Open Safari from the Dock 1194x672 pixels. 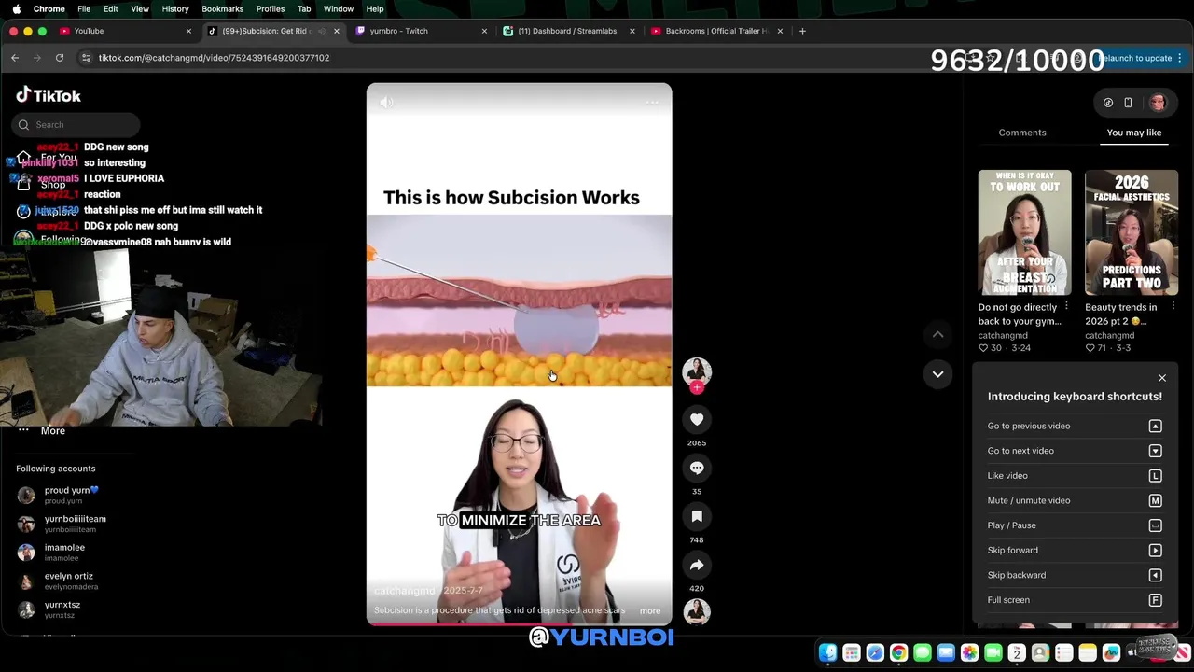(x=875, y=653)
